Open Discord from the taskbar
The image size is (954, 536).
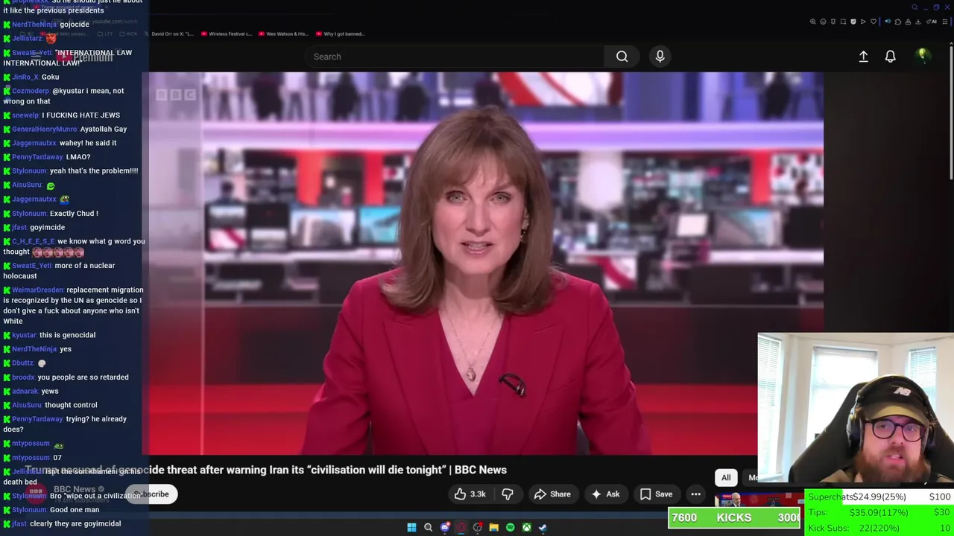tap(445, 527)
